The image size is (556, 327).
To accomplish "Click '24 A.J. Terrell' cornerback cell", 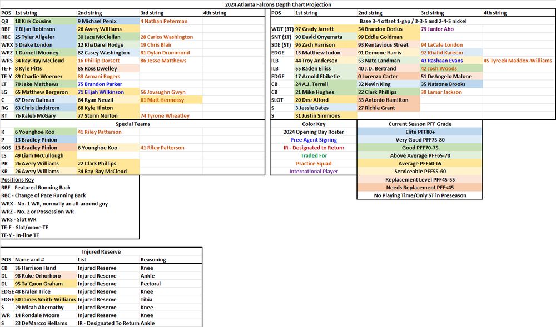I will (325, 84).
